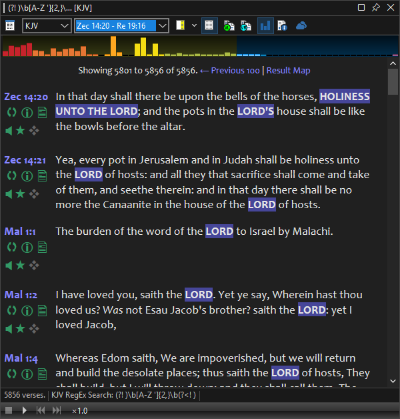
Task: Click the info icon under Zec 14:21
Action: click(x=27, y=176)
